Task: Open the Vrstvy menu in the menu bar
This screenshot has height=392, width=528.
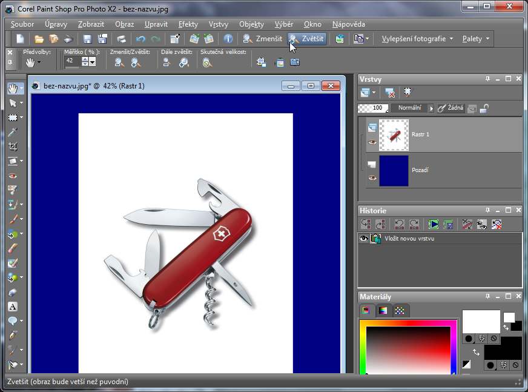Action: pos(218,24)
